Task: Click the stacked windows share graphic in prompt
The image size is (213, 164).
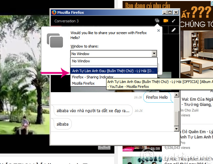Action: [55, 40]
